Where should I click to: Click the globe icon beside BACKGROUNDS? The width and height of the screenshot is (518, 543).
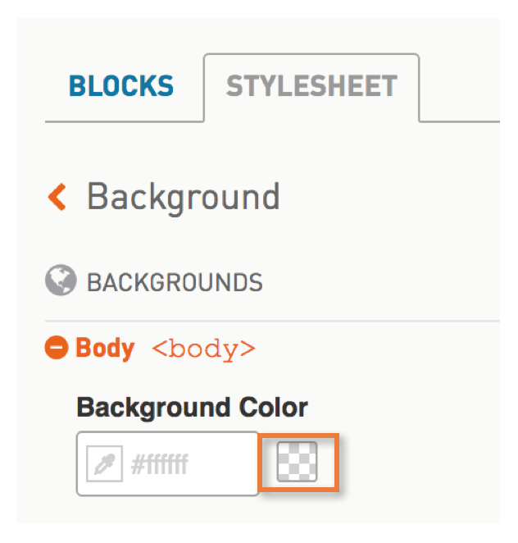click(x=61, y=280)
